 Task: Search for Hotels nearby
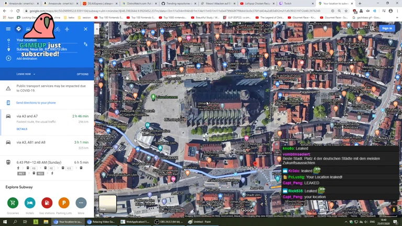tap(30, 203)
